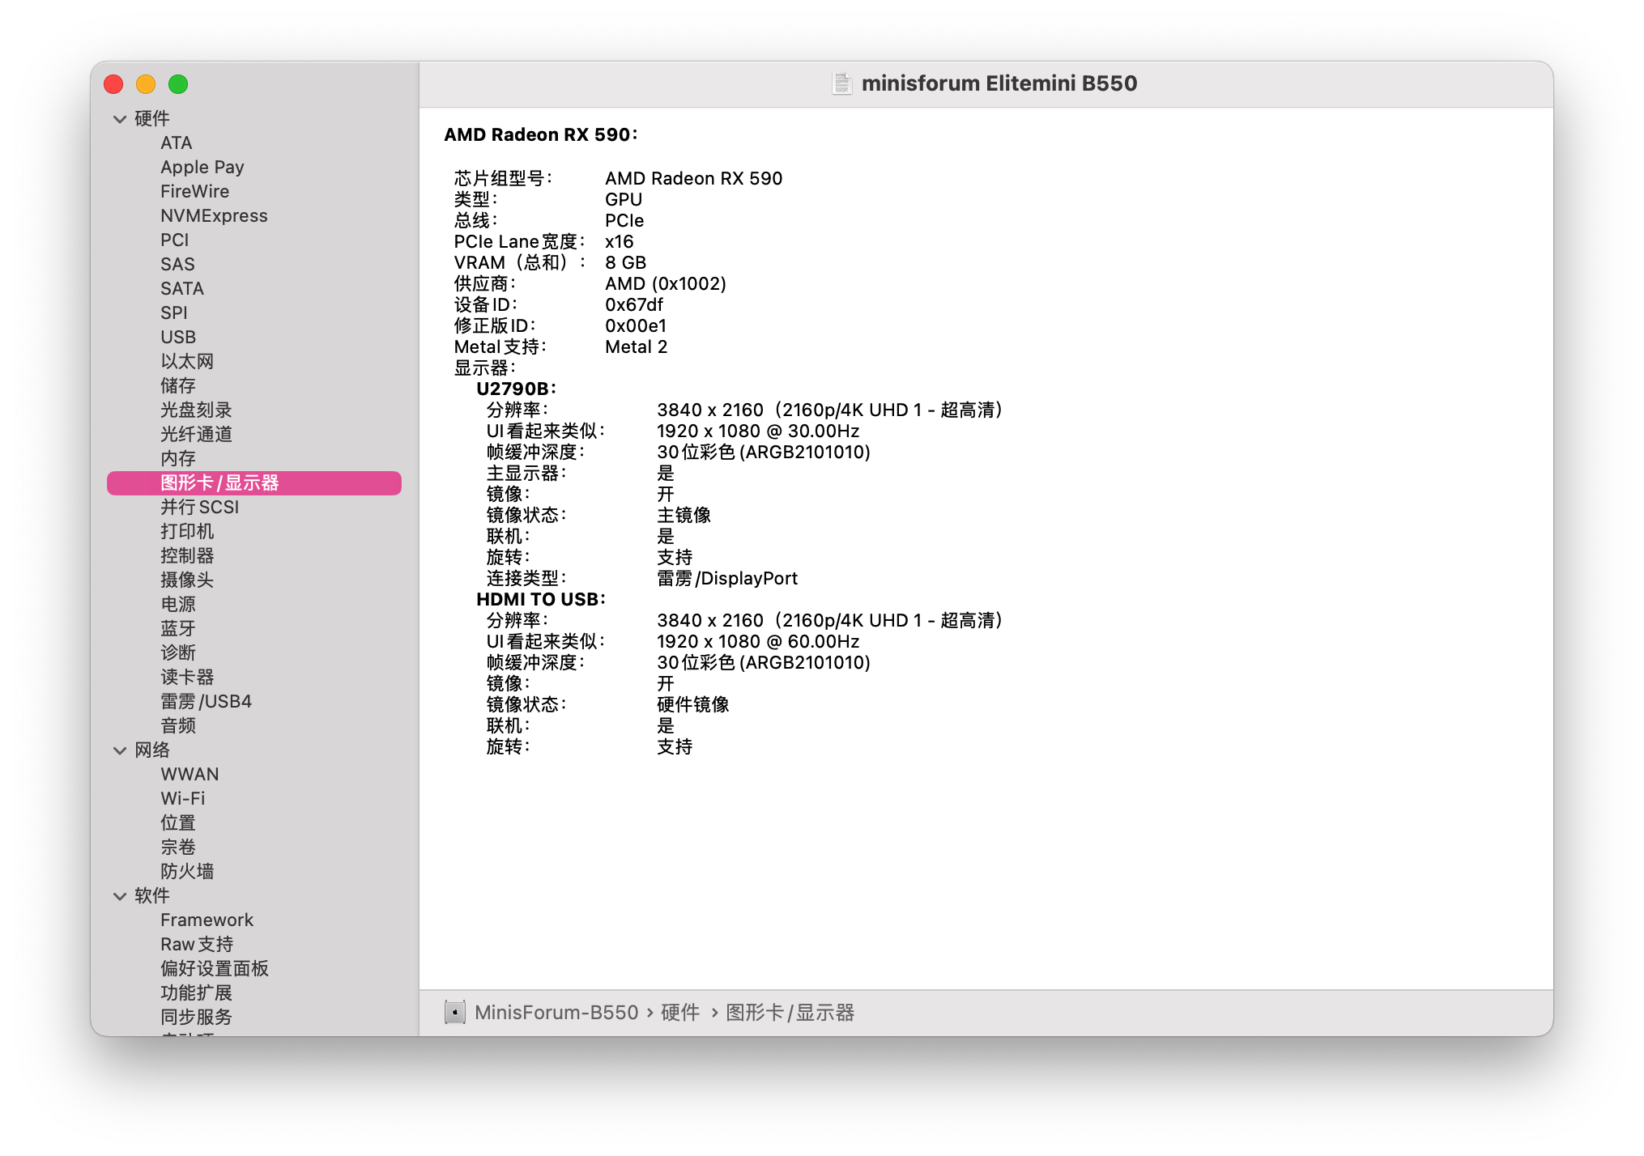This screenshot has width=1644, height=1156.
Task: Select Wi-Fi under network
Action: tap(183, 799)
